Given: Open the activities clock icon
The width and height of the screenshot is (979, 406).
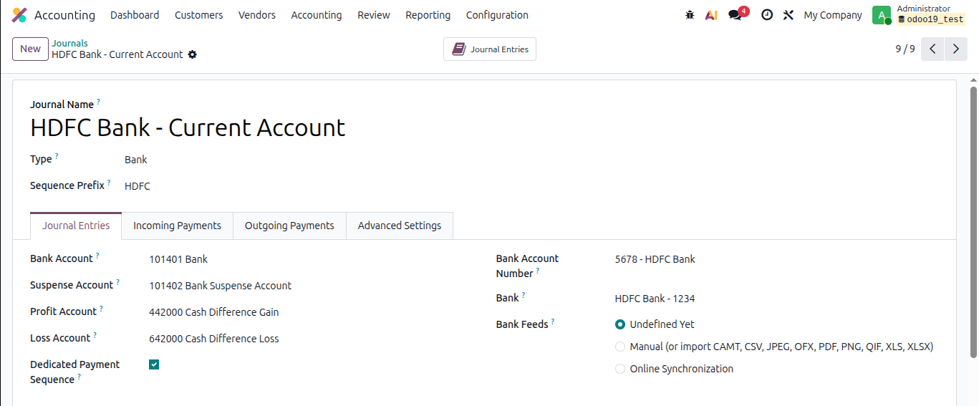Looking at the screenshot, I should tap(767, 15).
